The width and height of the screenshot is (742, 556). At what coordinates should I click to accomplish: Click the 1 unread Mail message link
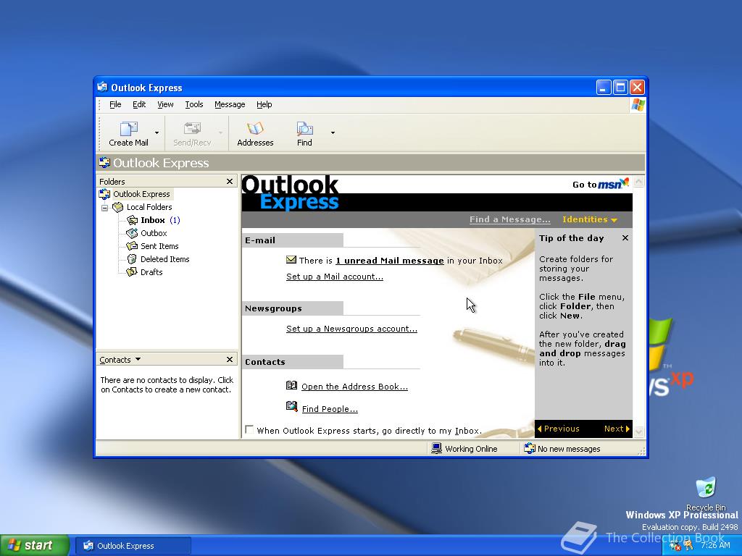click(x=390, y=261)
